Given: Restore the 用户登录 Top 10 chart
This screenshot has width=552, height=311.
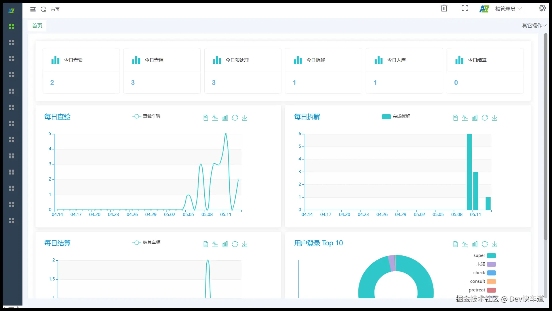Looking at the screenshot, I should [x=485, y=244].
